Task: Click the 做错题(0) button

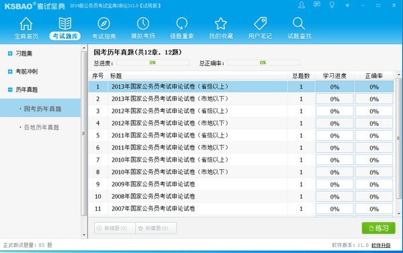Action: click(115, 228)
